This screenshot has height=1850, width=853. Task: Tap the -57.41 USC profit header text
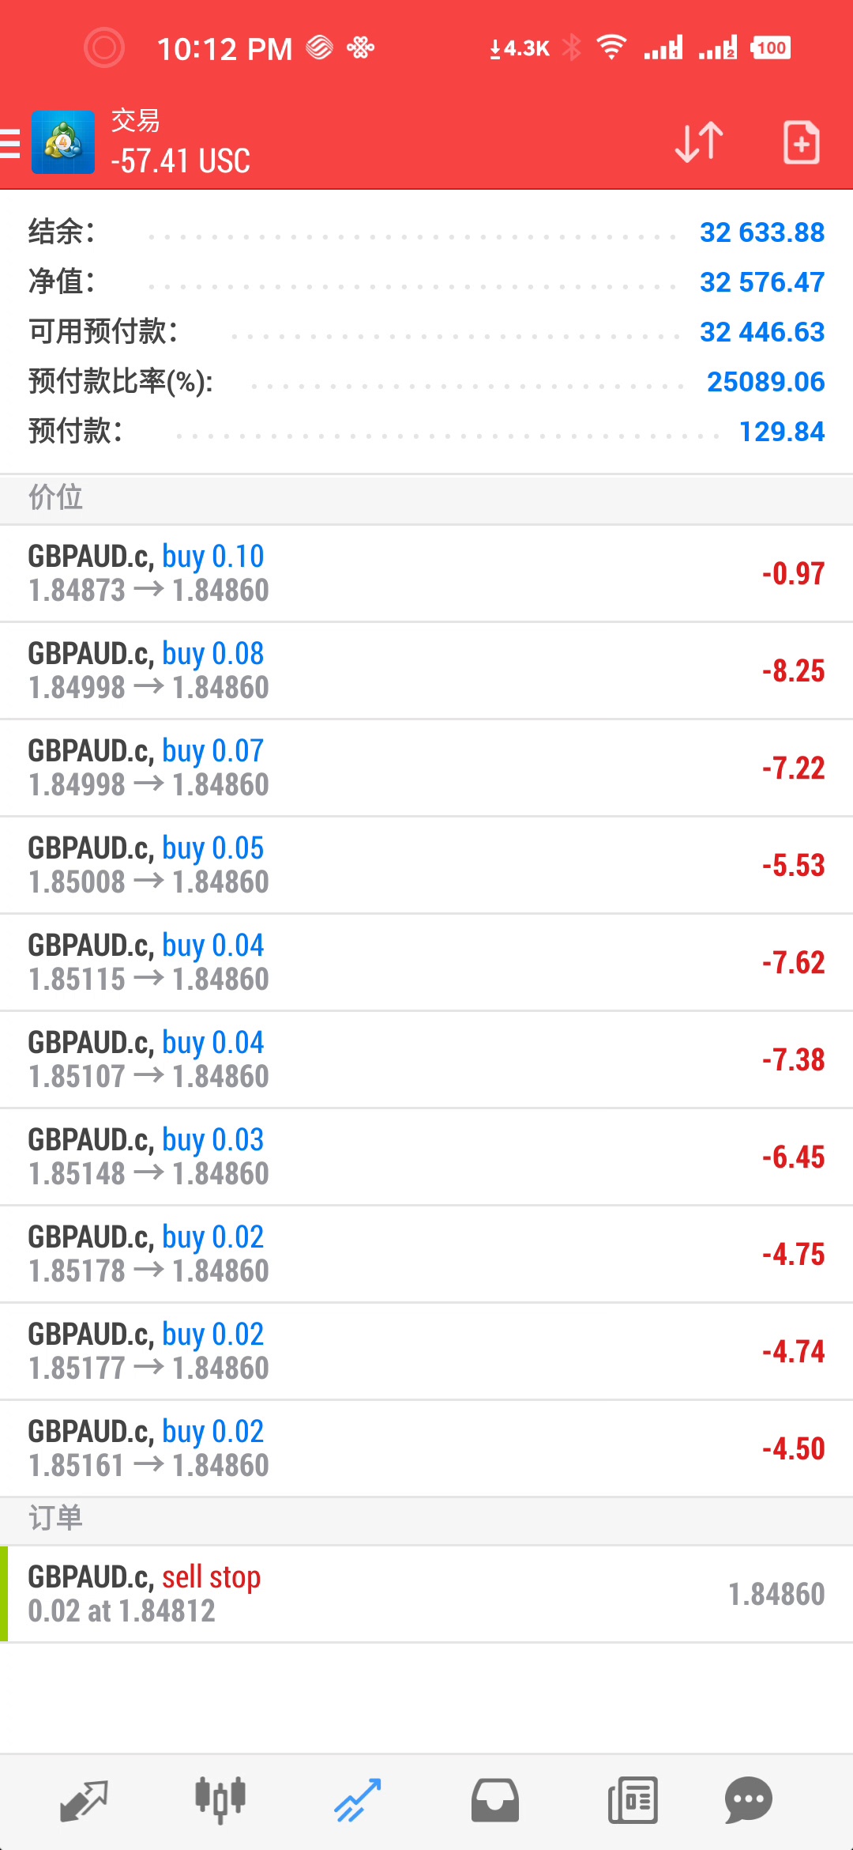pos(181,161)
